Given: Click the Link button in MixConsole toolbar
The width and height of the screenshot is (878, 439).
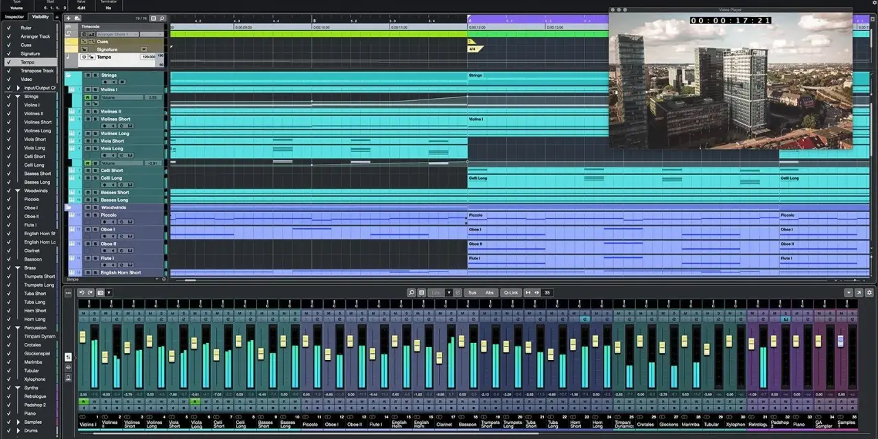Looking at the screenshot, I should click(436, 292).
